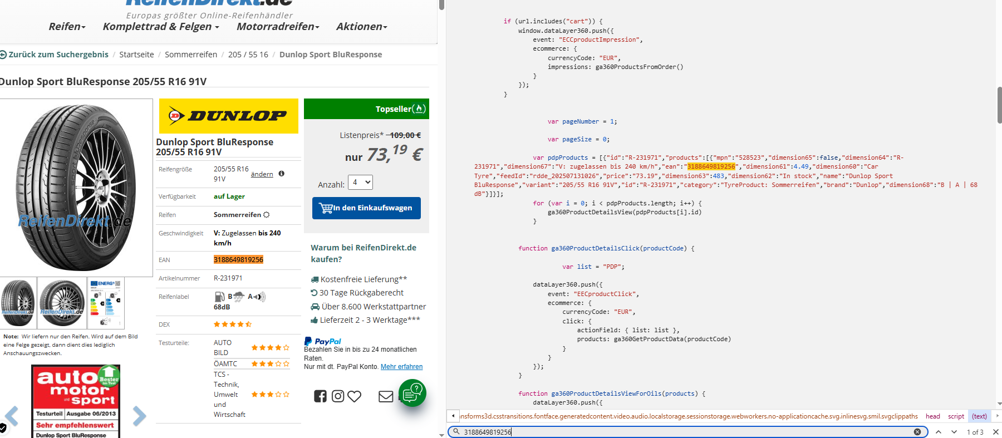The width and height of the screenshot is (1002, 438).
Task: Follow the Zurück zum Suchergebnis link
Action: click(x=58, y=55)
